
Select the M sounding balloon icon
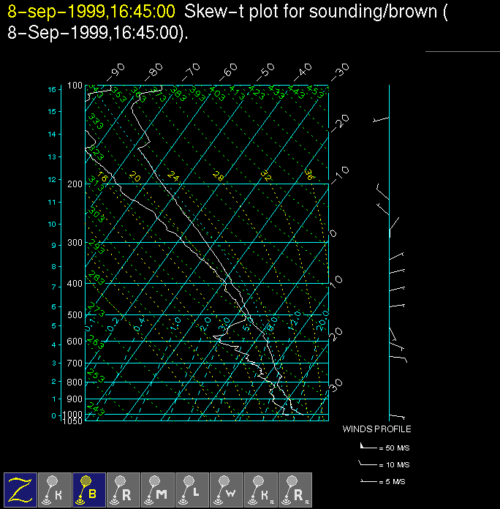coord(158,489)
